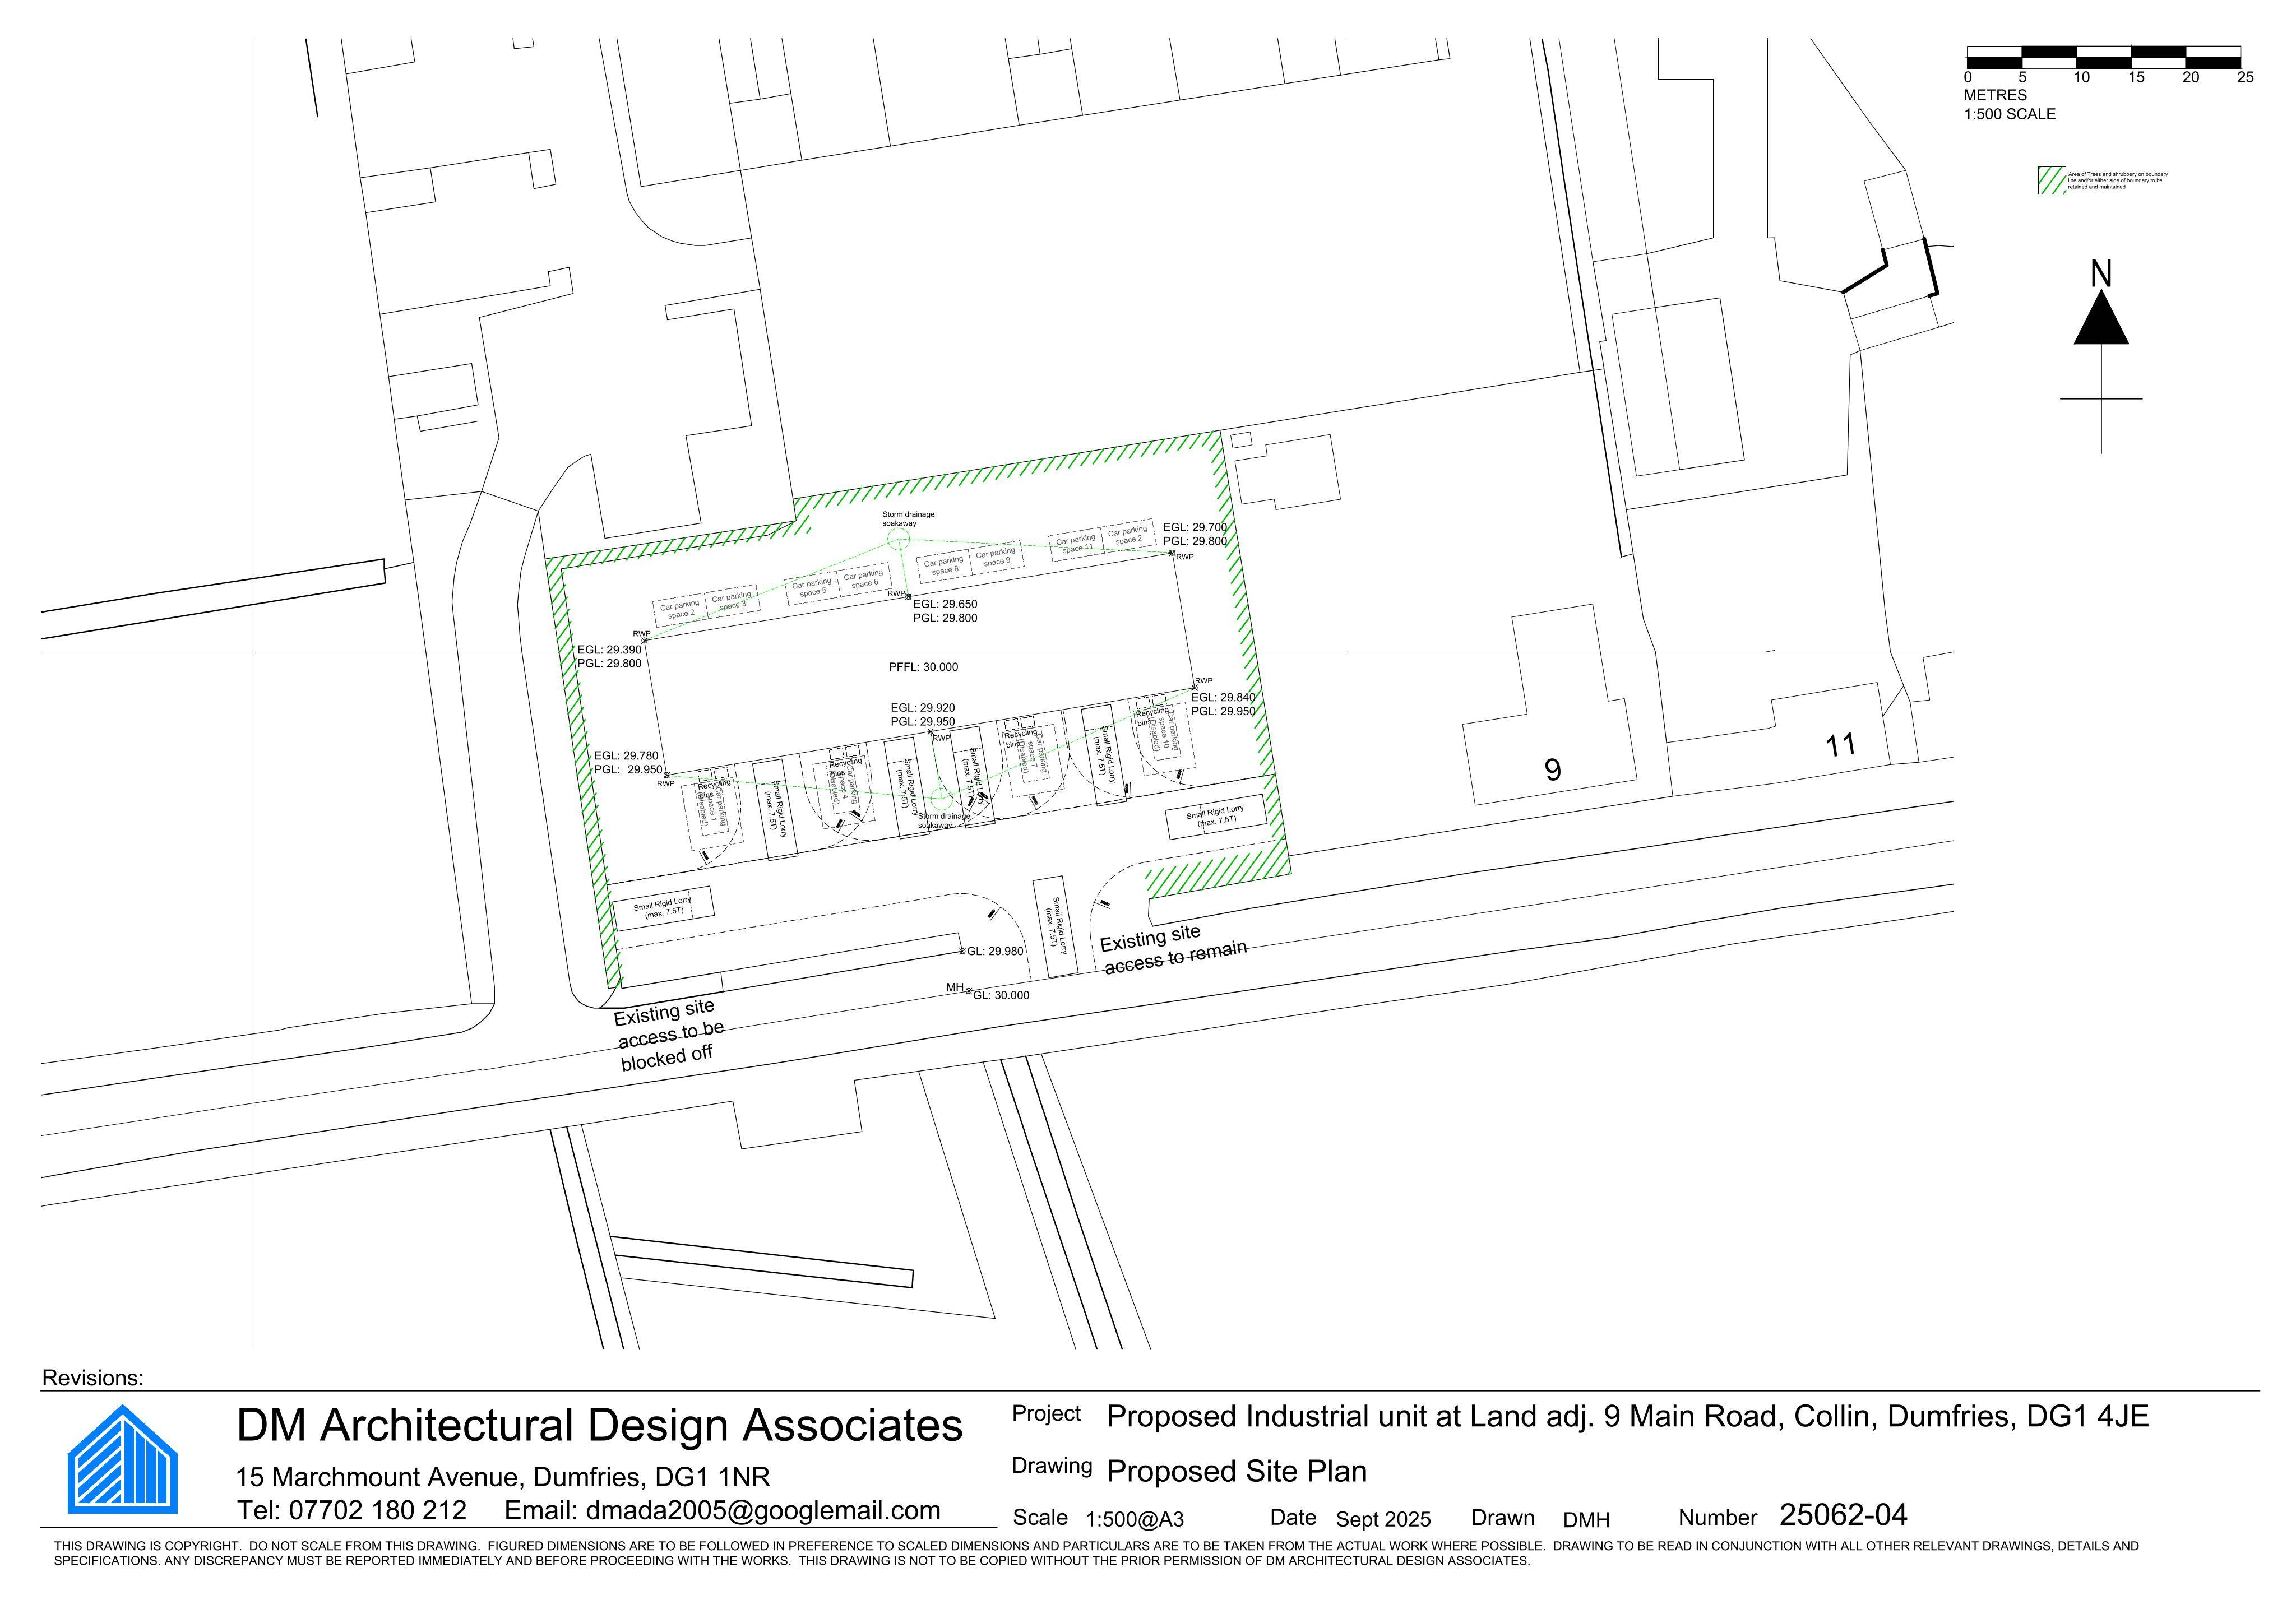Click the Project description text

pos(1628,1416)
